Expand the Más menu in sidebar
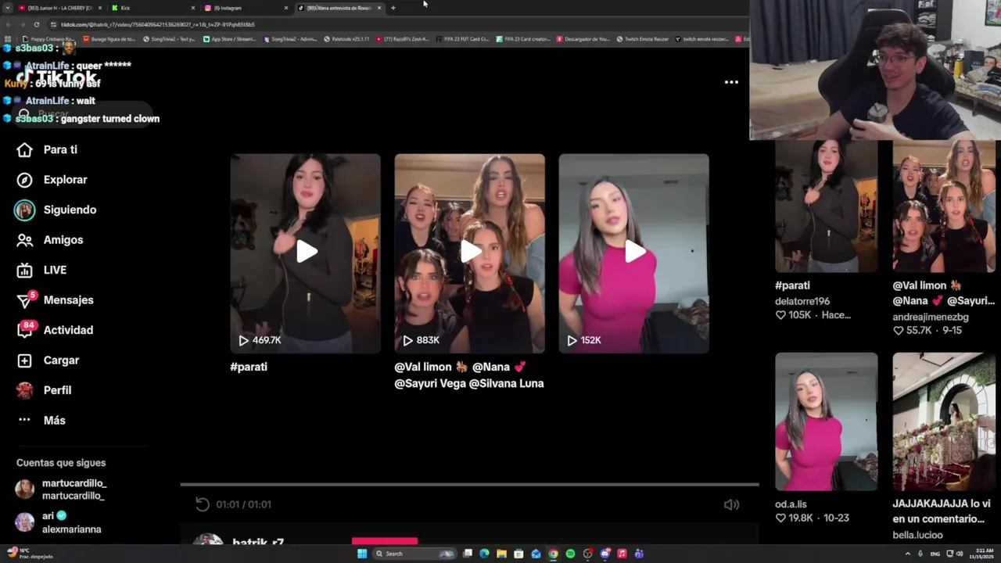Viewport: 1001px width, 563px height. click(x=41, y=421)
